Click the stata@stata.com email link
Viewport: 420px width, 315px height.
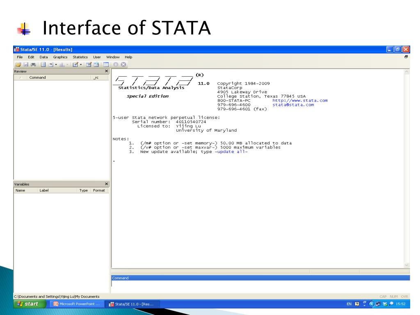click(x=293, y=105)
